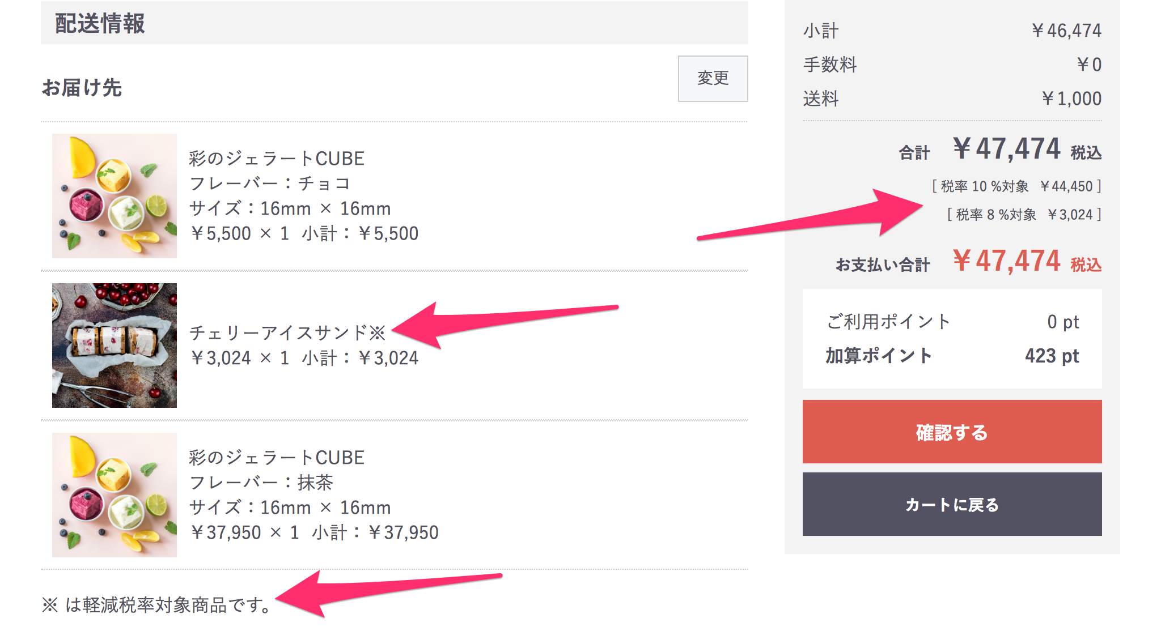Image resolution: width=1161 pixels, height=631 pixels.
Task: Click the 税率 10%対象 ¥44,450 line
Action: tap(1017, 186)
